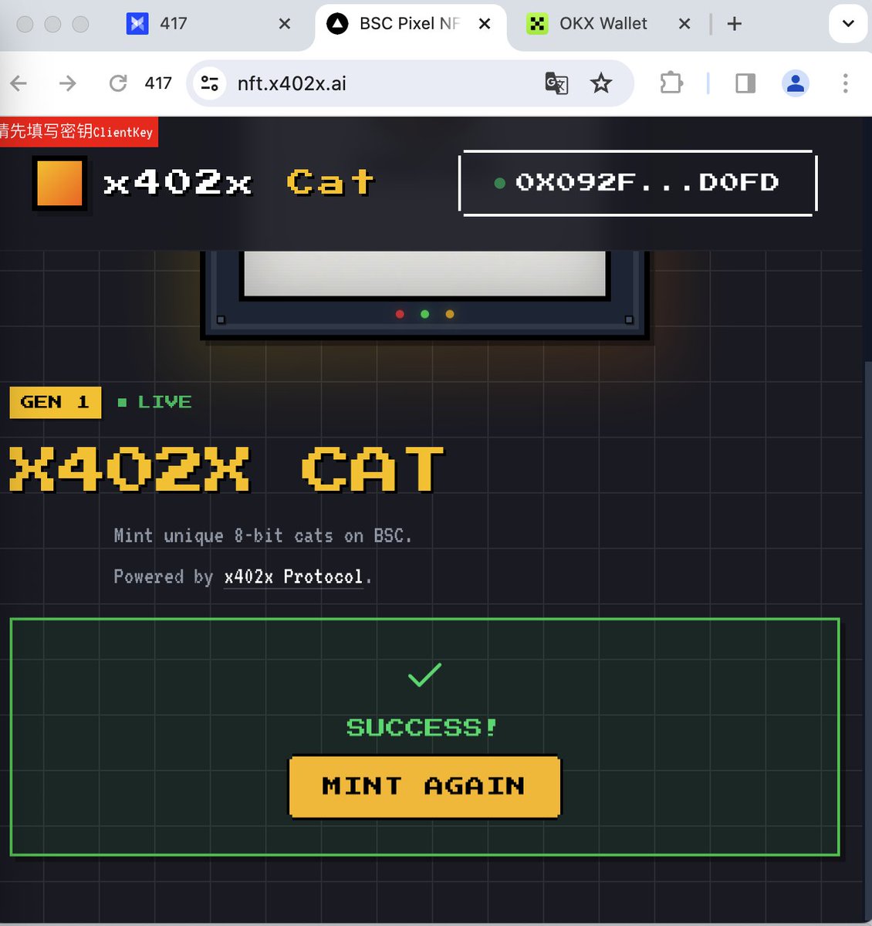Click the SUCCESS! message text

tap(422, 727)
